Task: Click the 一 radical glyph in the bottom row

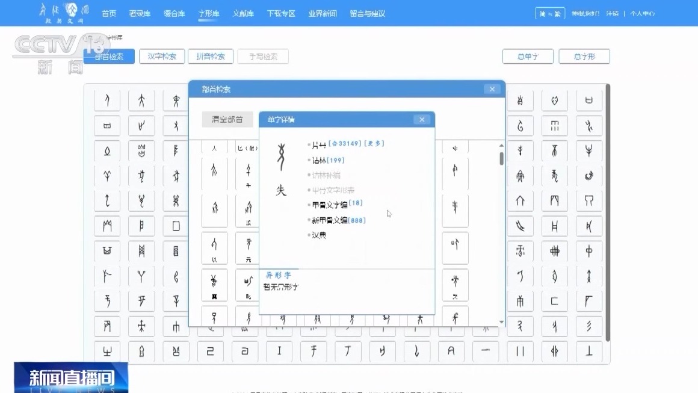Action: (x=486, y=351)
